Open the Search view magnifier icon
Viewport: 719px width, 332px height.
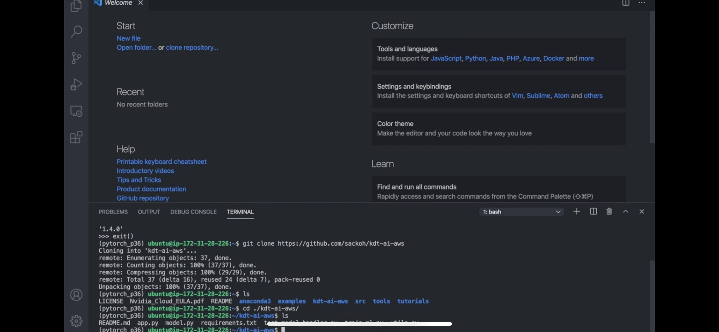pyautogui.click(x=76, y=32)
